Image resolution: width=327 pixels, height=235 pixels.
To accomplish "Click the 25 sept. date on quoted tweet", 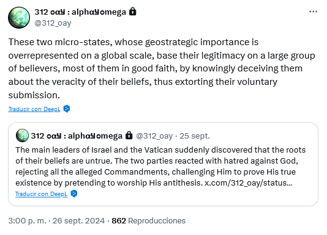I will point(195,136).
